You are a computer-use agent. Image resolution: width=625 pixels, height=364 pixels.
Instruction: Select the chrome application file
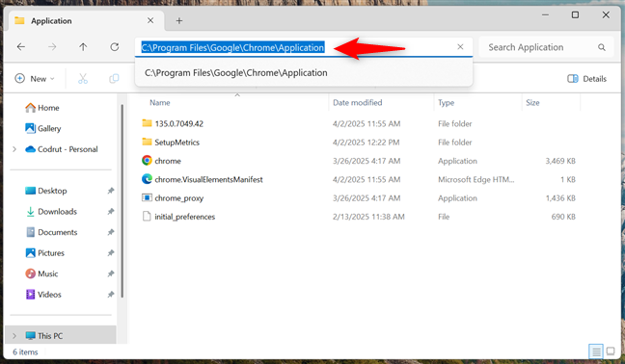pyautogui.click(x=168, y=161)
